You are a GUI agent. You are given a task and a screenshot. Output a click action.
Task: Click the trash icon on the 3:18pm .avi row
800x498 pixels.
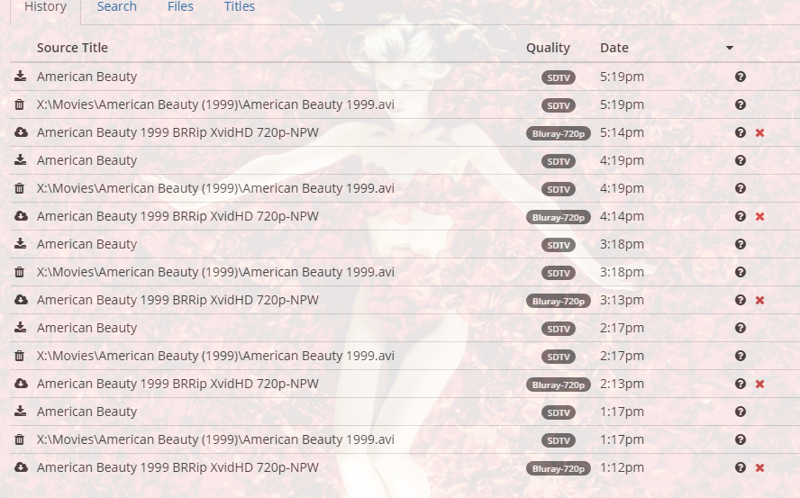(20, 272)
